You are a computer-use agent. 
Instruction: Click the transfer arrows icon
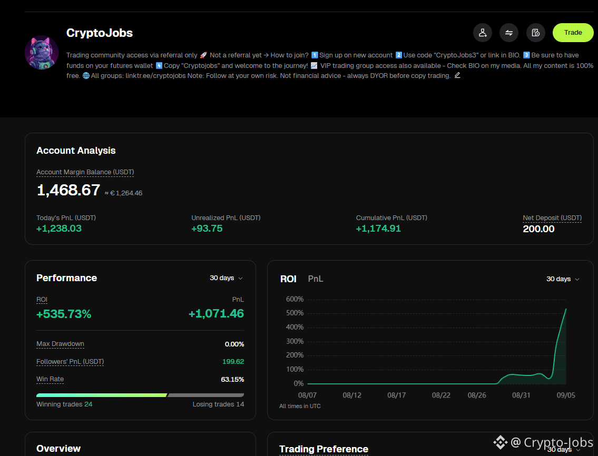(x=509, y=33)
